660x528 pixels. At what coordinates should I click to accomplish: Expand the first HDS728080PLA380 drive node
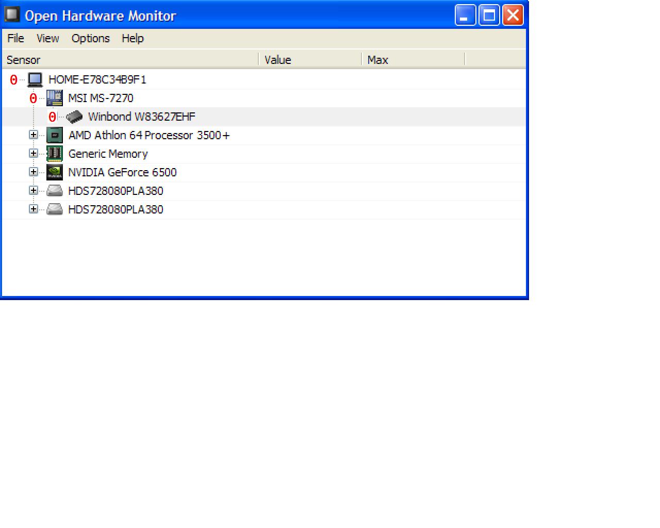pos(34,191)
